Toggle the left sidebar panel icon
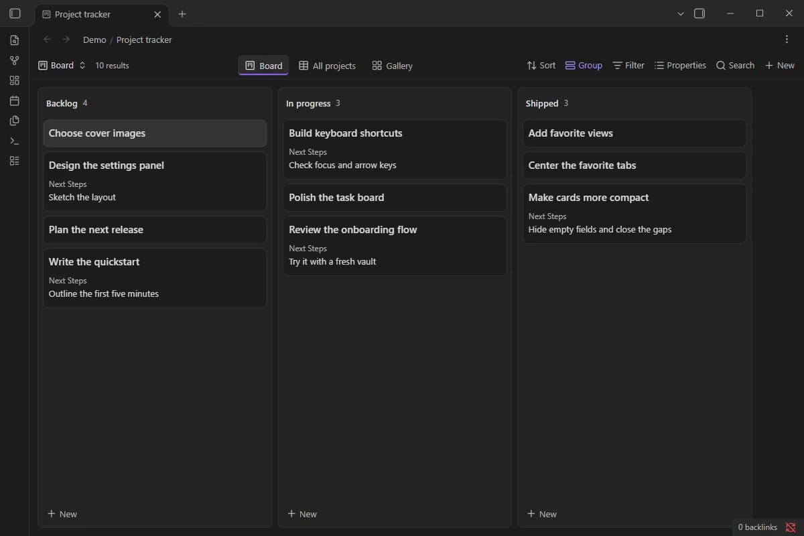Image resolution: width=804 pixels, height=536 pixels. (14, 13)
